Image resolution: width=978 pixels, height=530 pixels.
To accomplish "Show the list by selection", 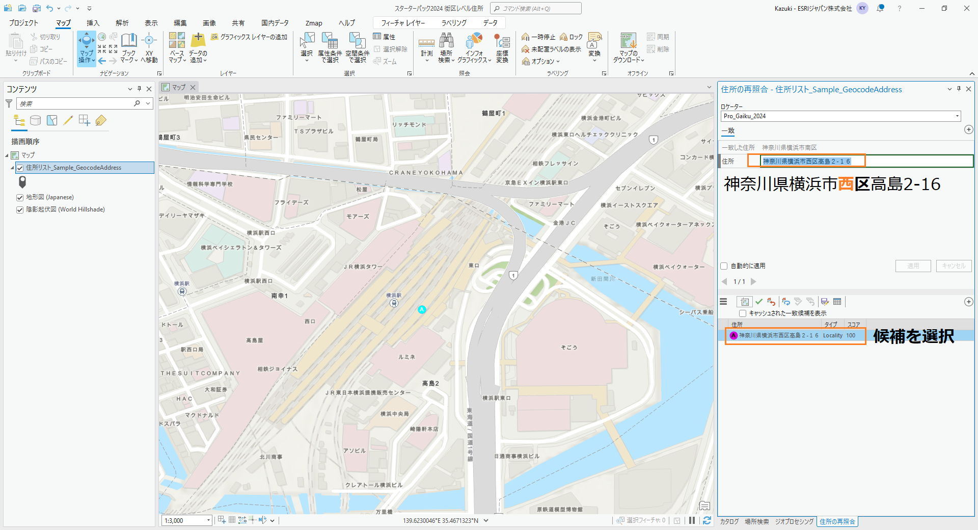I will tap(52, 120).
